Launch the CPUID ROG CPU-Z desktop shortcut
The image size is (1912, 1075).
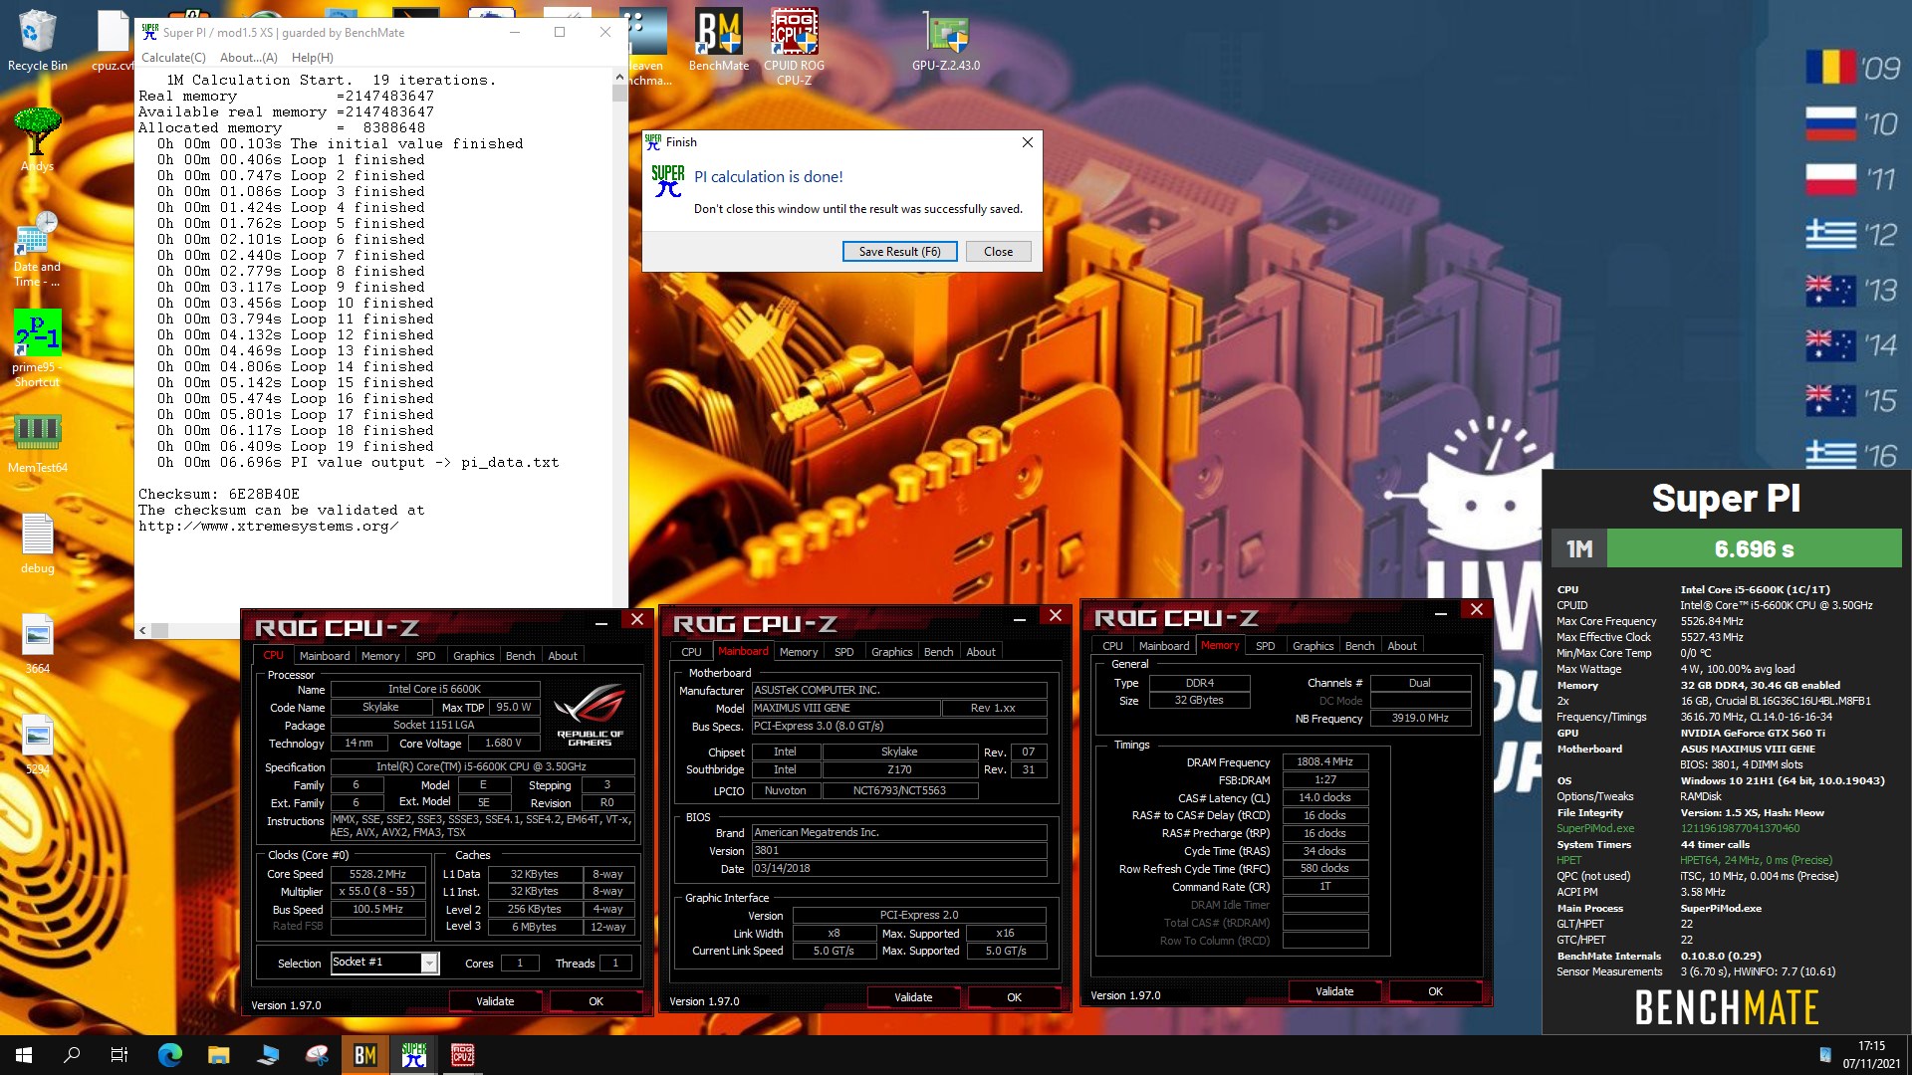(794, 46)
